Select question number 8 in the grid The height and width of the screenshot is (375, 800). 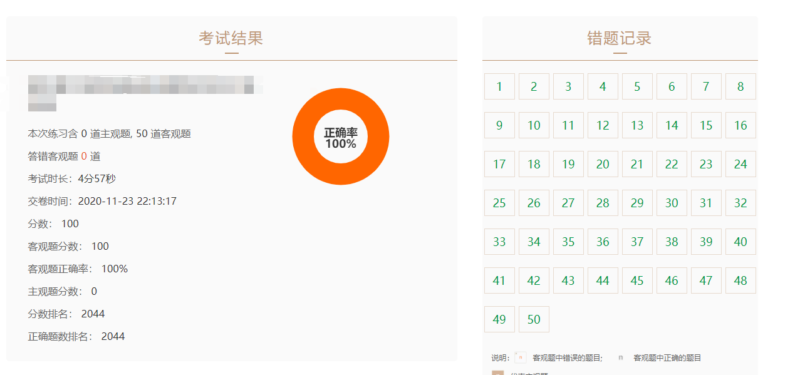click(x=740, y=86)
